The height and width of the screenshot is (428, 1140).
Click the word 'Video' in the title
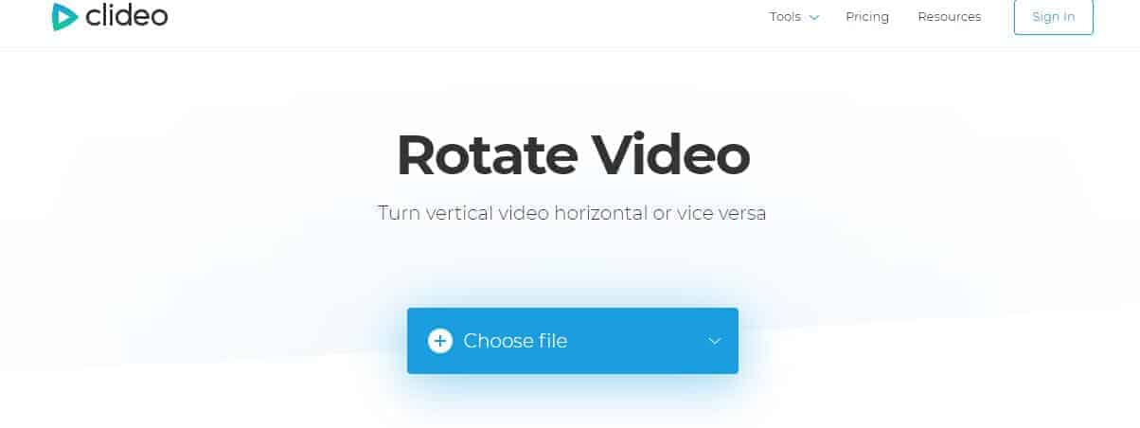671,154
